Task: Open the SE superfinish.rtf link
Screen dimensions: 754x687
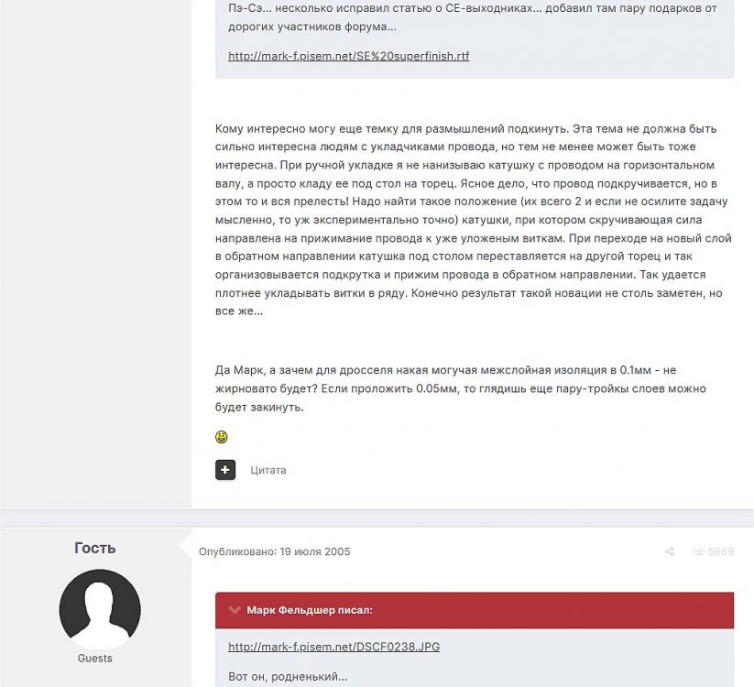Action: tap(349, 56)
